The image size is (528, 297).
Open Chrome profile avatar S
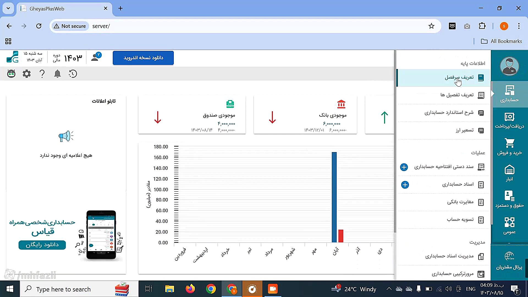[x=504, y=26]
